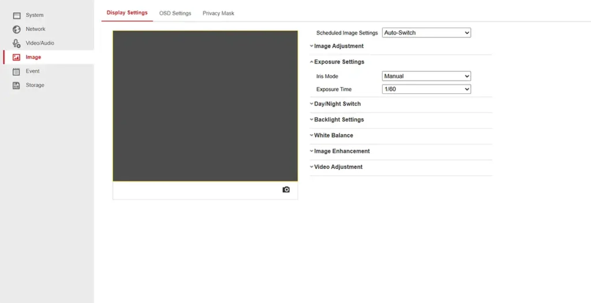Viewport: 591px width, 303px height.
Task: Click the Storage disk icon
Action: (x=16, y=85)
